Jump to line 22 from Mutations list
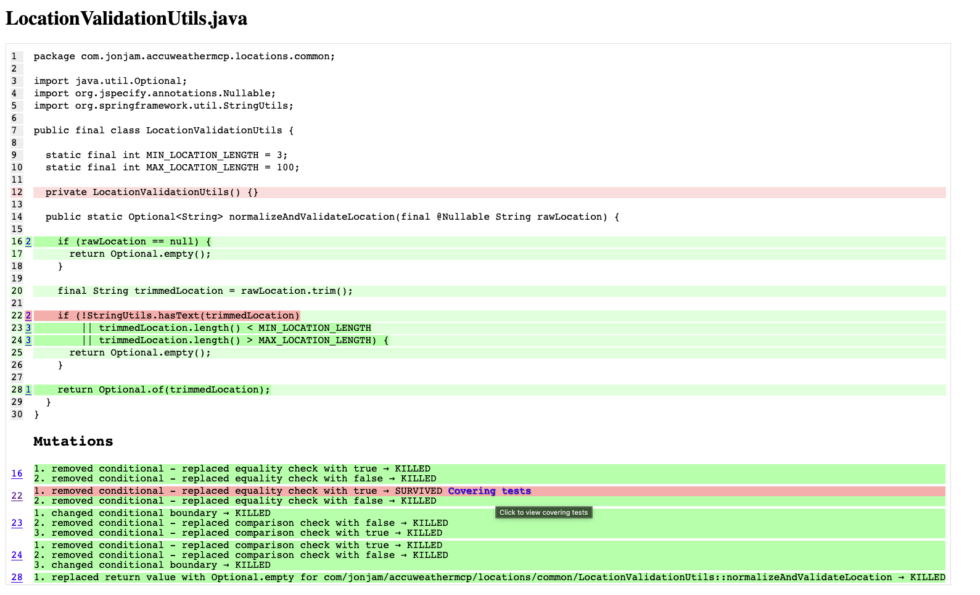The height and width of the screenshot is (595, 980). click(x=17, y=496)
